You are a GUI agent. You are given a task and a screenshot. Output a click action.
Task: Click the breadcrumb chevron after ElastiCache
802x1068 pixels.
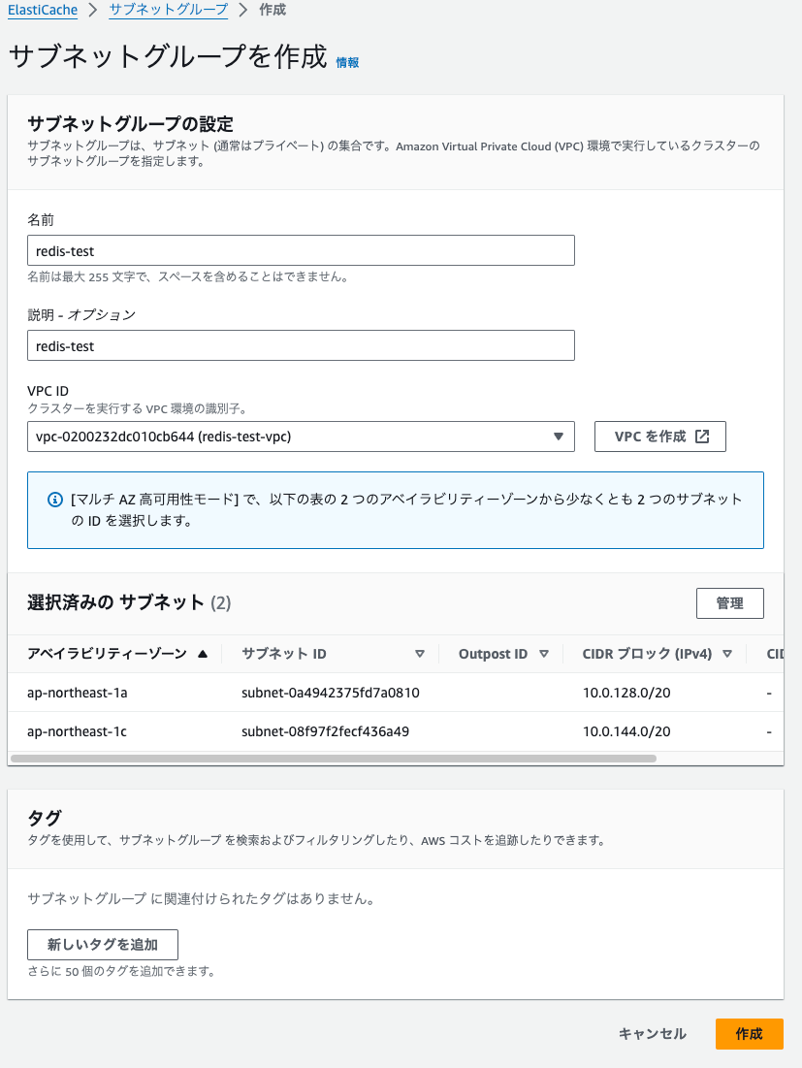pyautogui.click(x=93, y=11)
